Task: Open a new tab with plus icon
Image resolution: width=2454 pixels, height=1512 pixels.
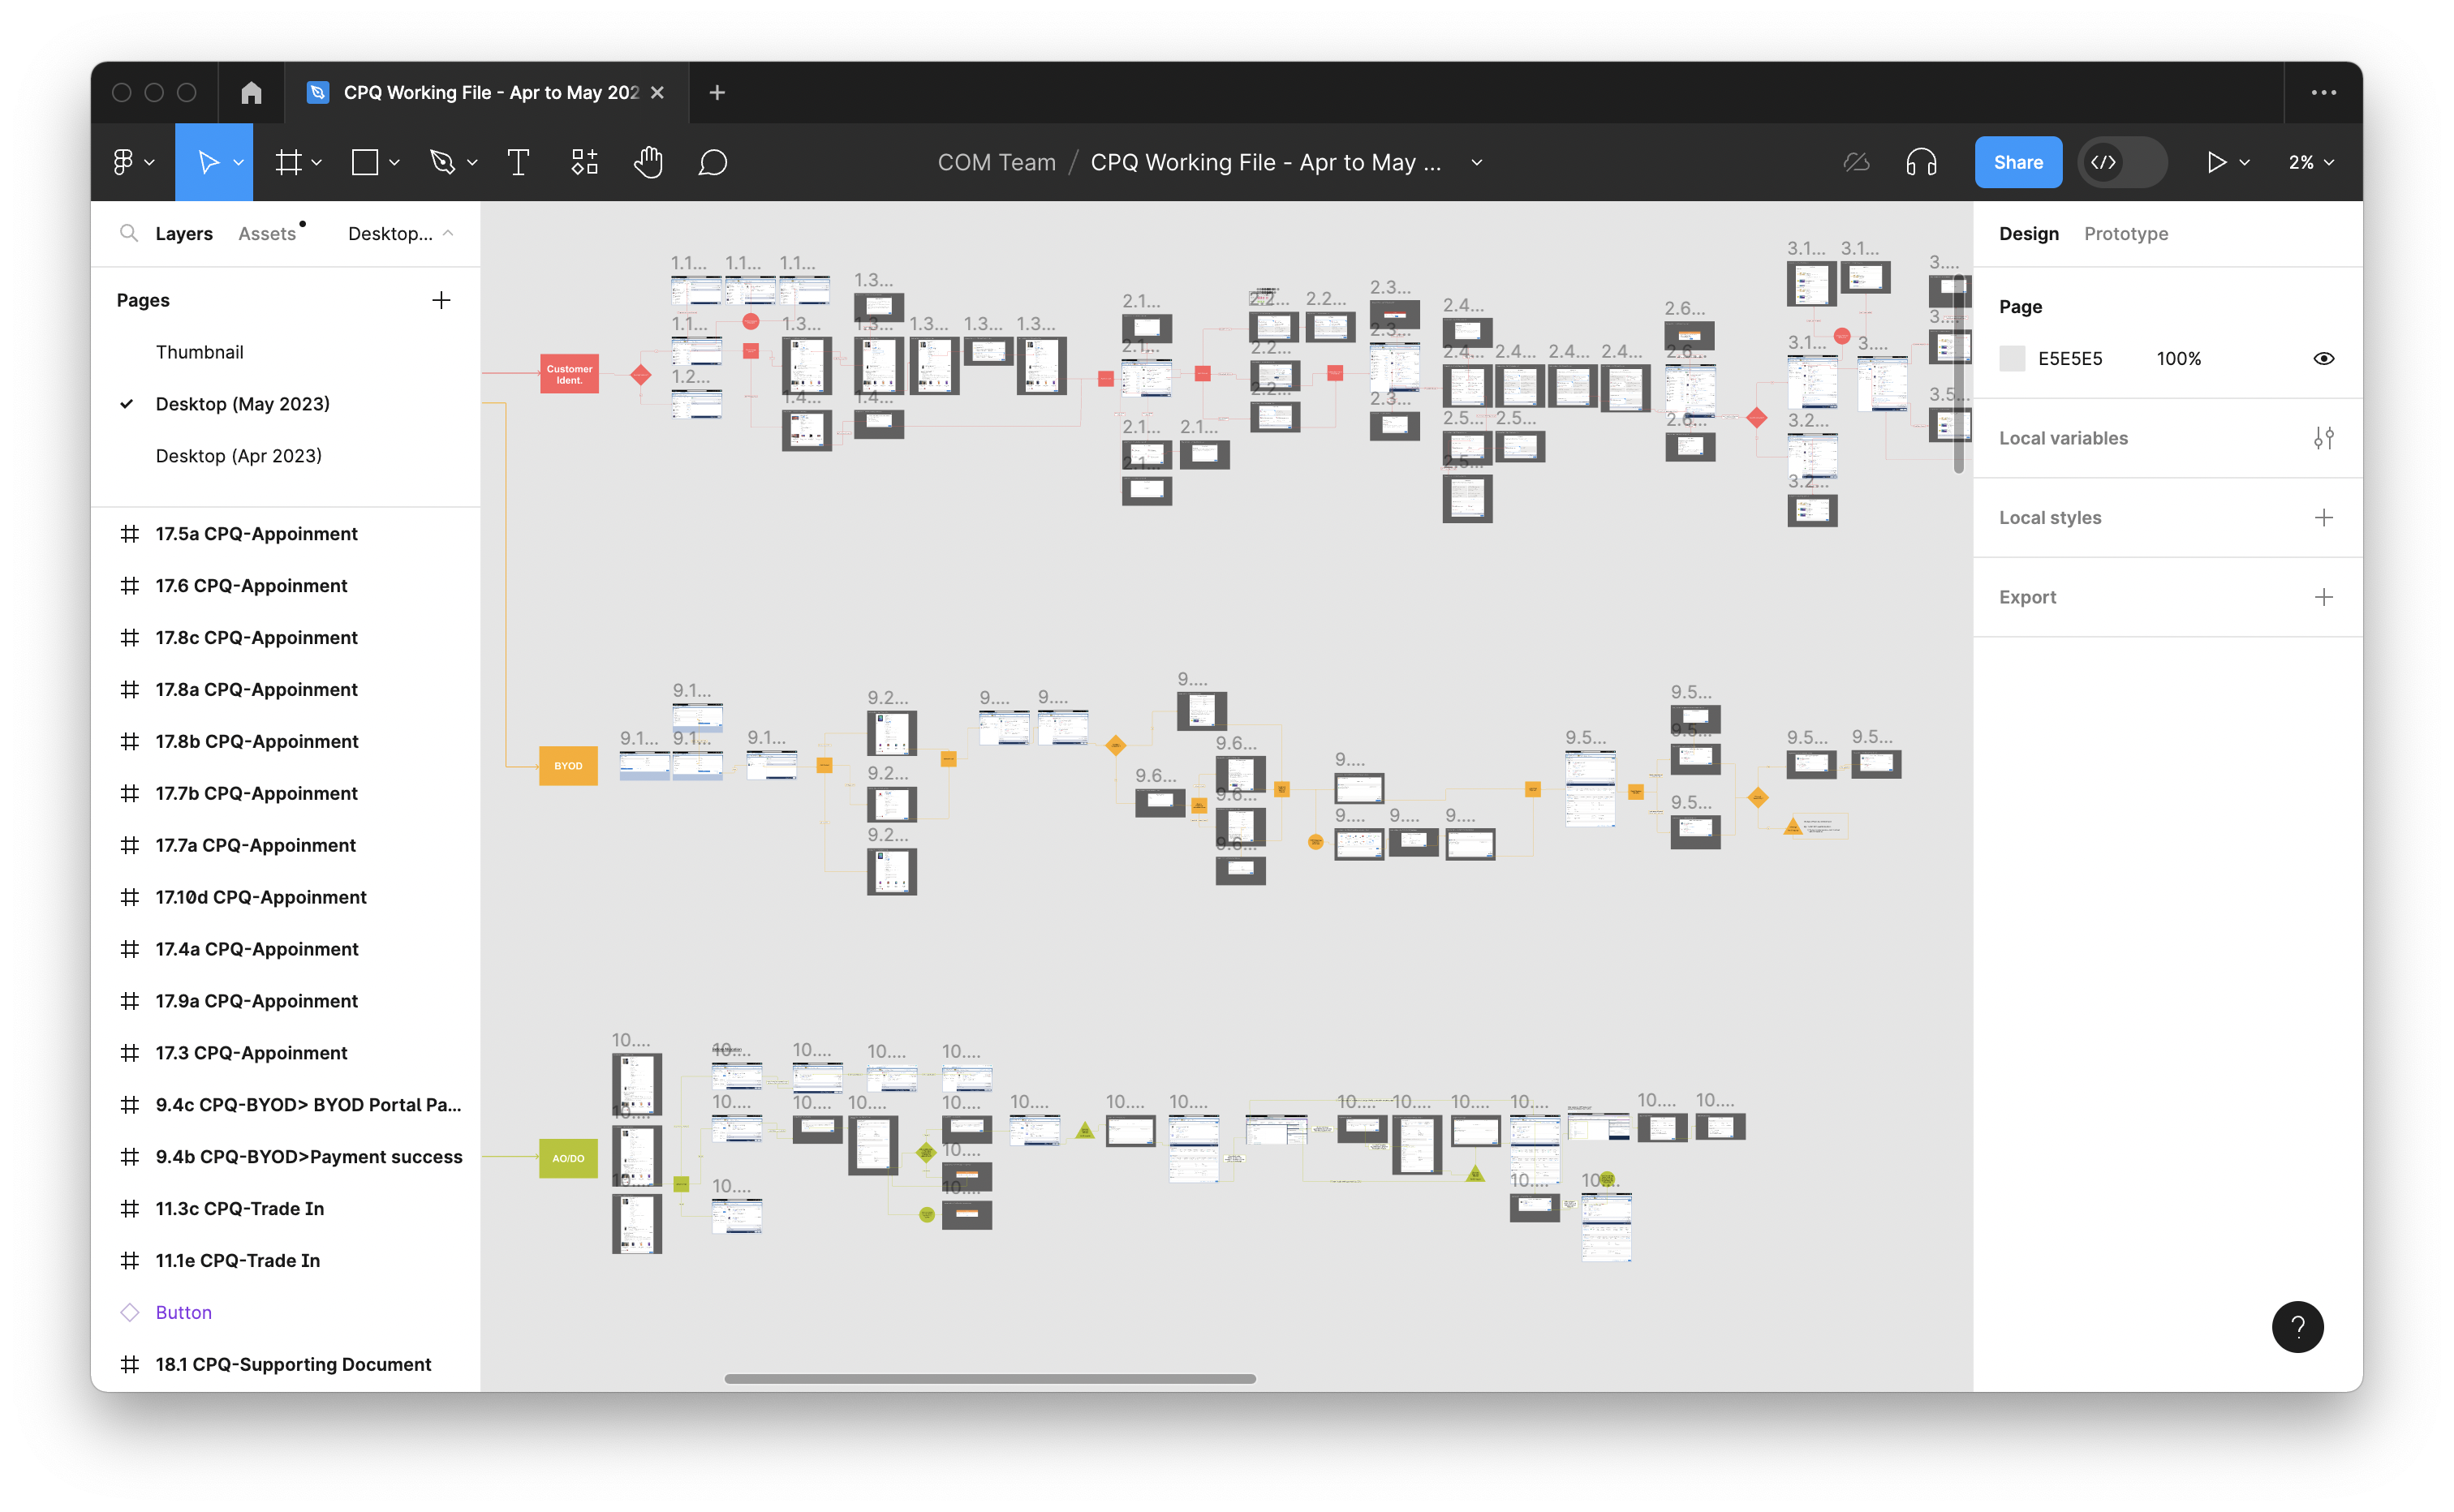Action: [x=717, y=92]
